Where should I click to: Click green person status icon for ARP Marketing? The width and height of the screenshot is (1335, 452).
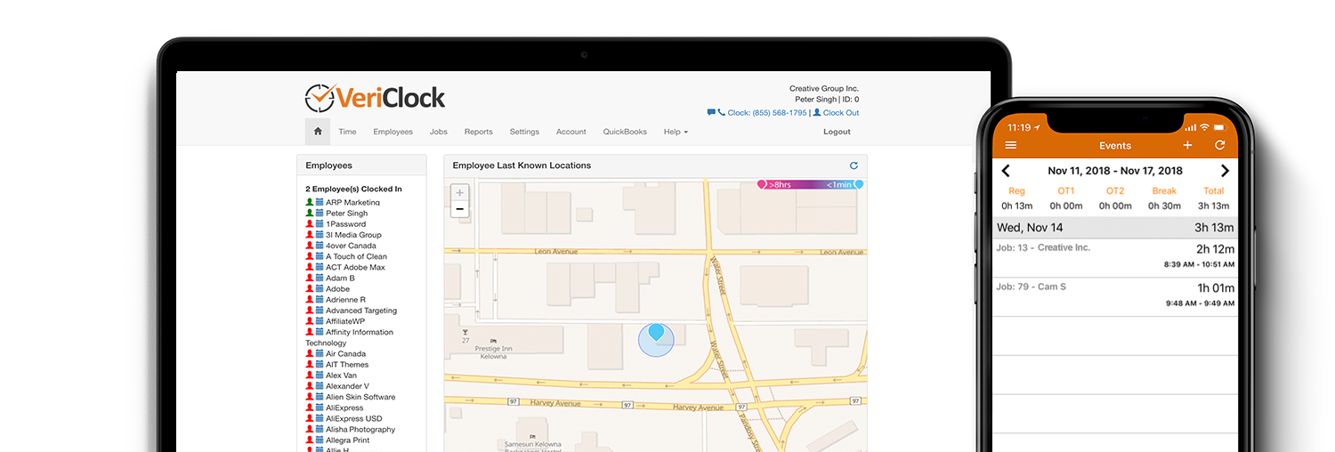click(310, 203)
